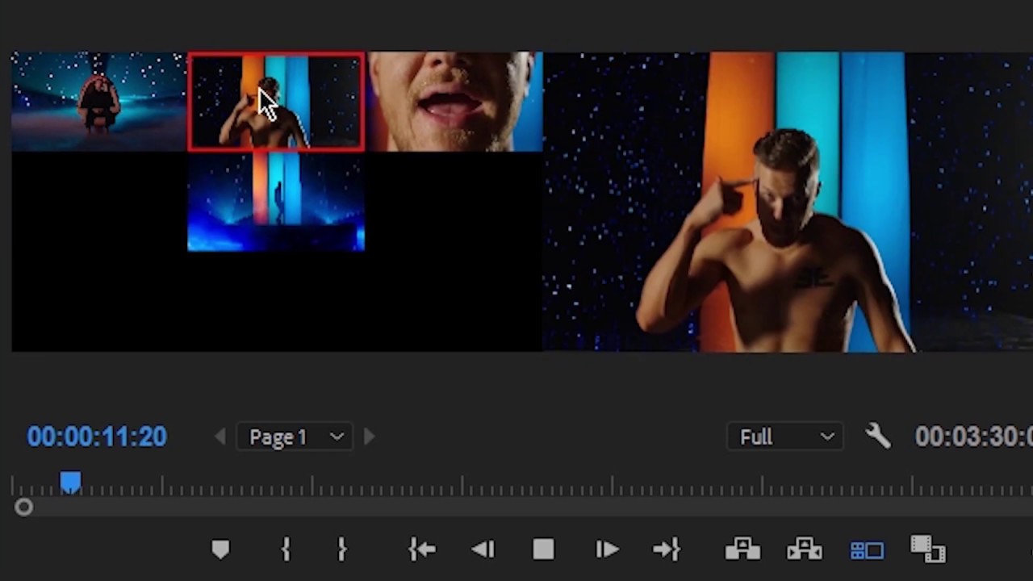Click the 00:03:30 duration timecode
The image size is (1033, 581).
pos(973,437)
